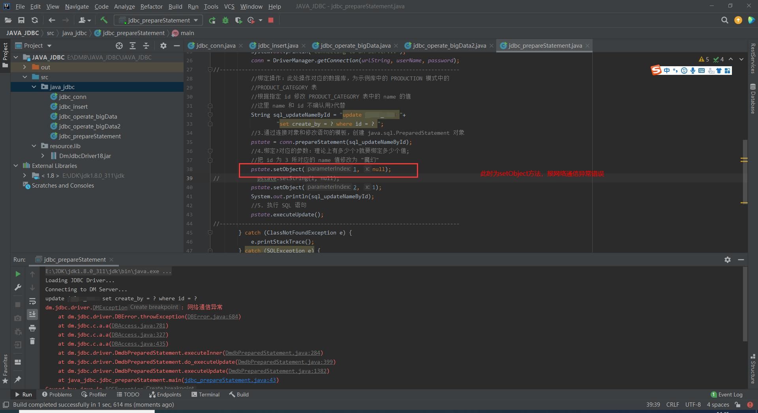Image resolution: width=758 pixels, height=413 pixels.
Task: Open the Terminal tool window
Action: 205,394
